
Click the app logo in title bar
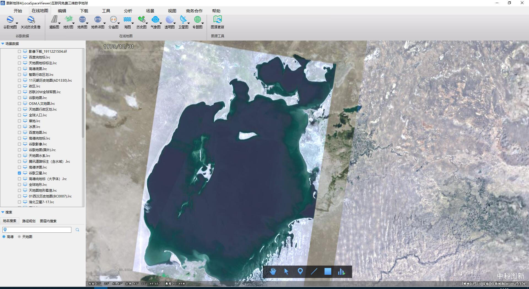pos(3,3)
